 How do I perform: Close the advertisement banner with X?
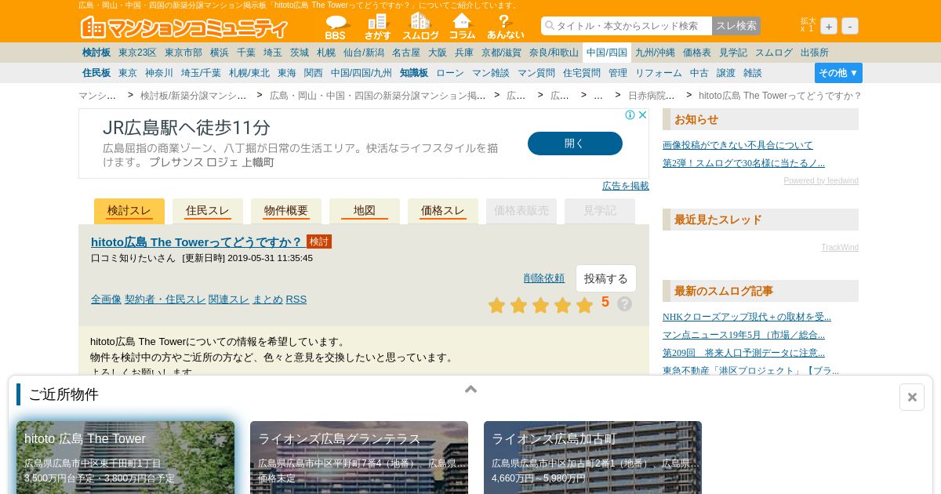[x=642, y=115]
